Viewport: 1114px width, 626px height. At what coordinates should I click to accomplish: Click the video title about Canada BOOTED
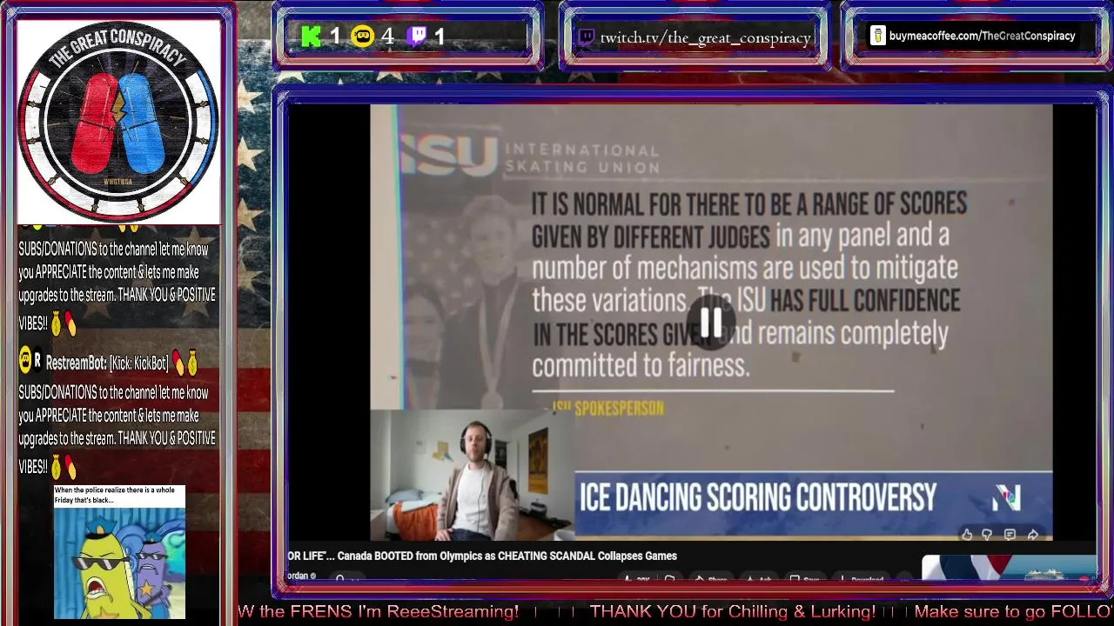coord(482,556)
